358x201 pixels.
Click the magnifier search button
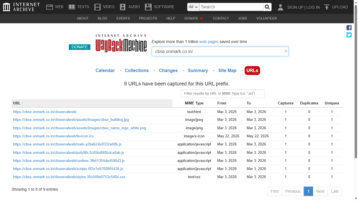tap(267, 7)
